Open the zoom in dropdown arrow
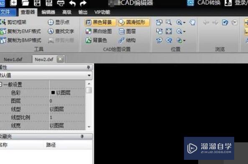Viewport: 248px width, 164px height. pos(184,22)
